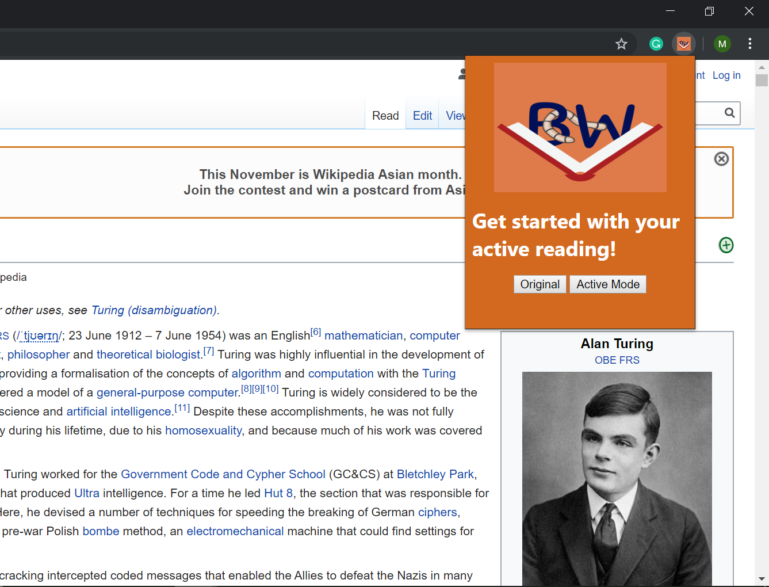The image size is (769, 587).
Task: Click the BookWorm extension icon
Action: [x=683, y=43]
